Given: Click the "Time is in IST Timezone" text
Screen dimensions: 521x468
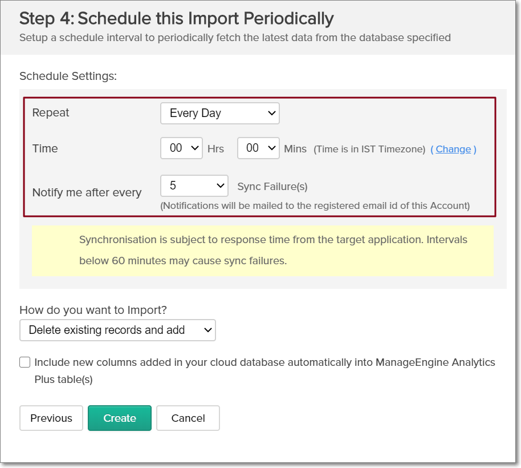Looking at the screenshot, I should (369, 149).
